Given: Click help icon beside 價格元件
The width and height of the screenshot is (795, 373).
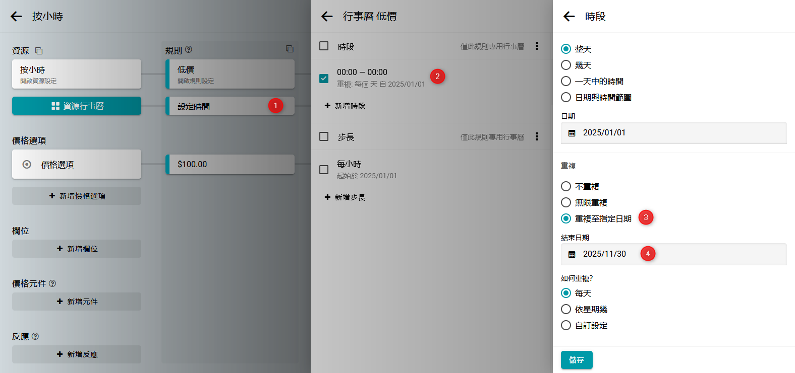Looking at the screenshot, I should (x=52, y=283).
